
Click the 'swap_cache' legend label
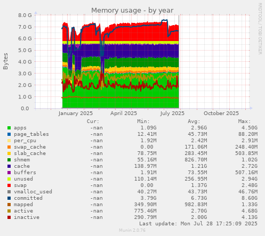click(30, 147)
